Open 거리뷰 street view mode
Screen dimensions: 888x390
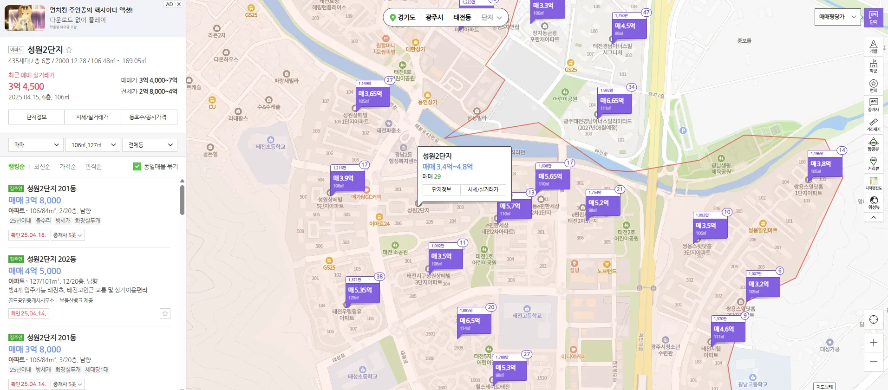click(873, 163)
